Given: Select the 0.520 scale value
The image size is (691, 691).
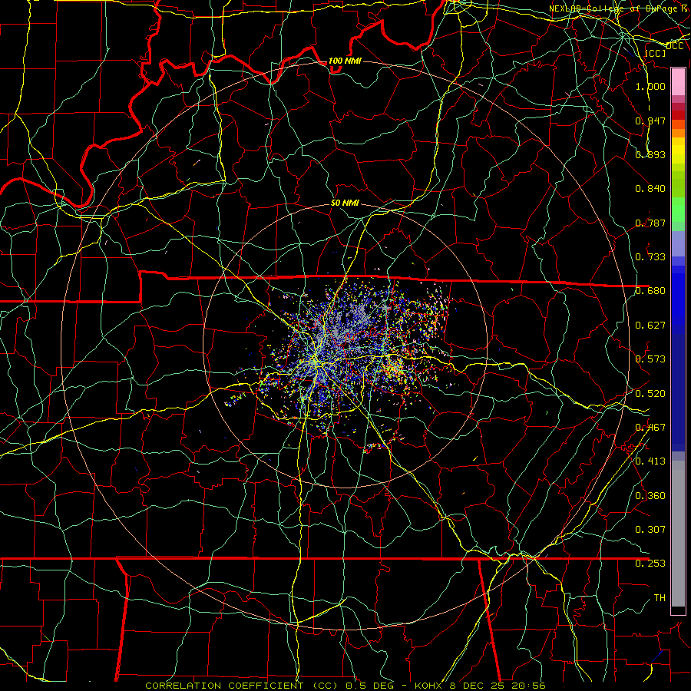Looking at the screenshot, I should 650,393.
